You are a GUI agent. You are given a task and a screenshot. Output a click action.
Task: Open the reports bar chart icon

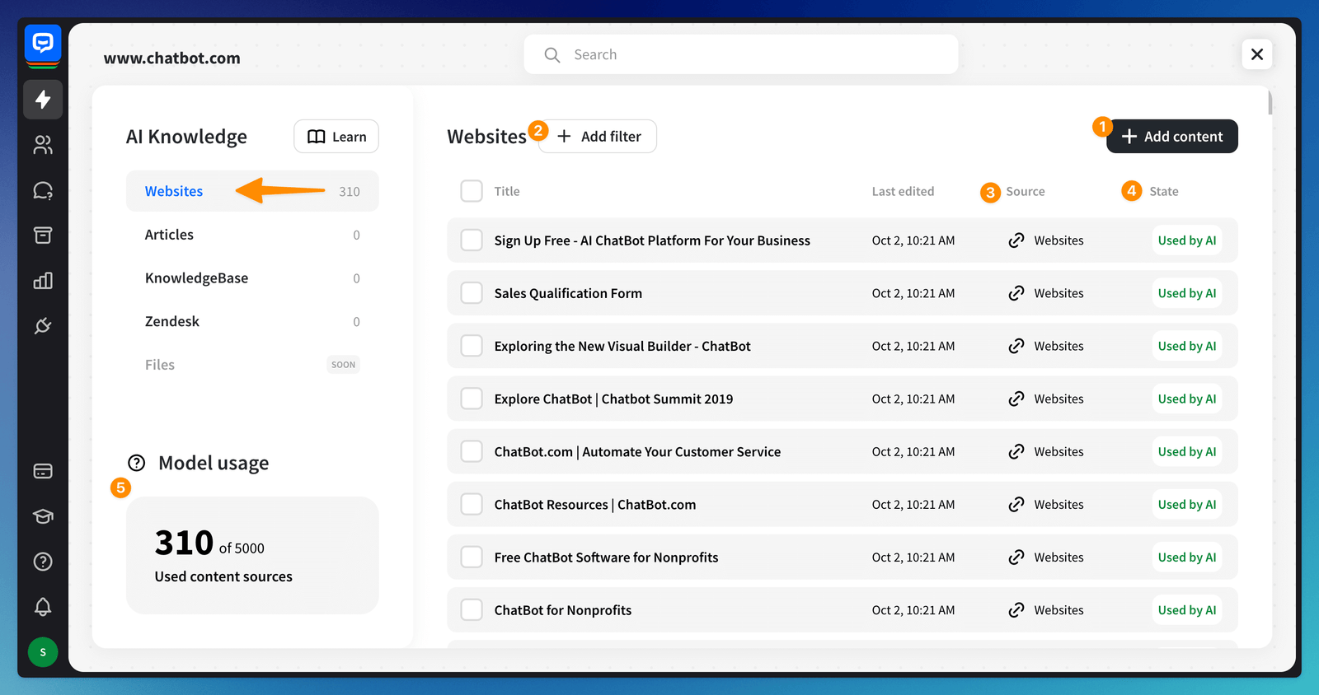(43, 281)
